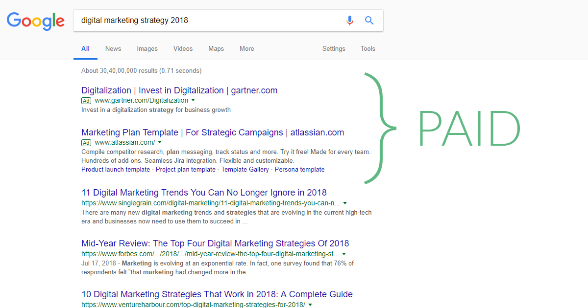Open the More search categories menu
The height and width of the screenshot is (308, 588).
[246, 48]
